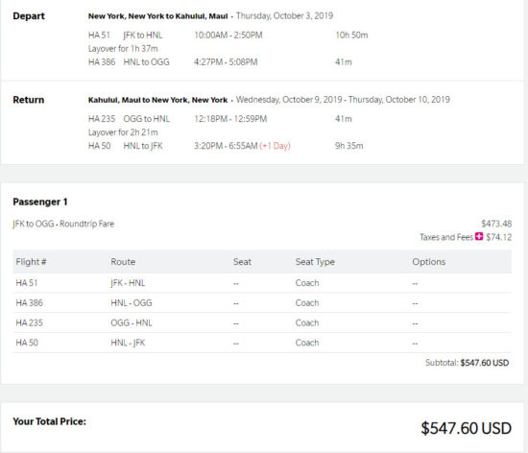Screen dimensions: 528x453
Task: Select the HA 50 row in flight table
Action: (x=262, y=343)
